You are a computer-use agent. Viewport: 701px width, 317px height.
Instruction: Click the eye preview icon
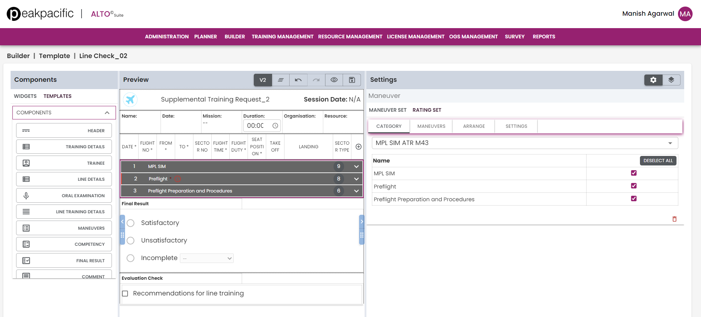click(x=334, y=80)
